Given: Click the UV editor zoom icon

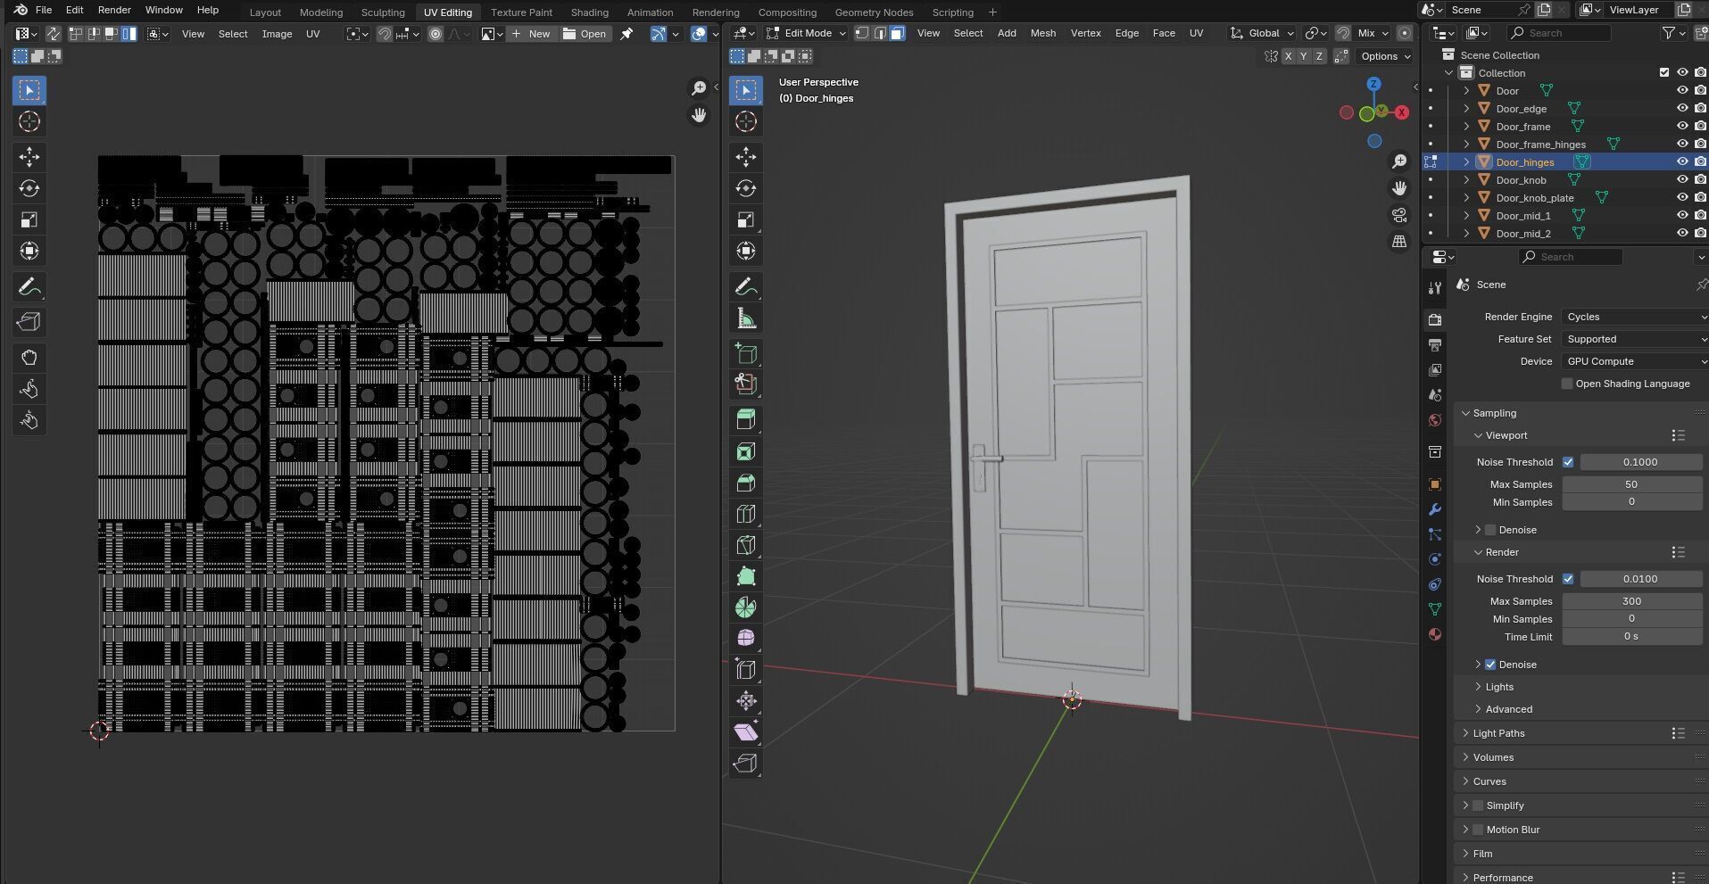Looking at the screenshot, I should click(699, 87).
